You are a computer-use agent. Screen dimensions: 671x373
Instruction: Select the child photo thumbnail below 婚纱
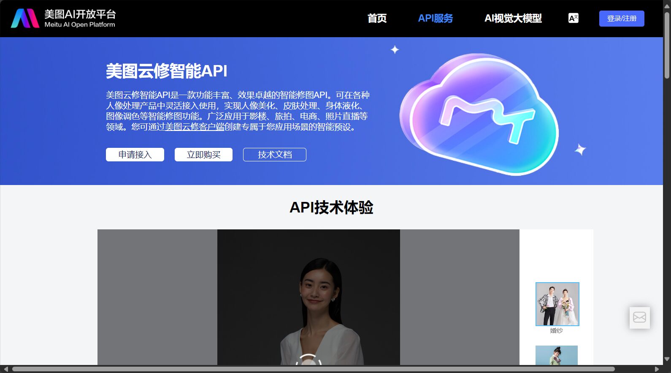(x=556, y=355)
